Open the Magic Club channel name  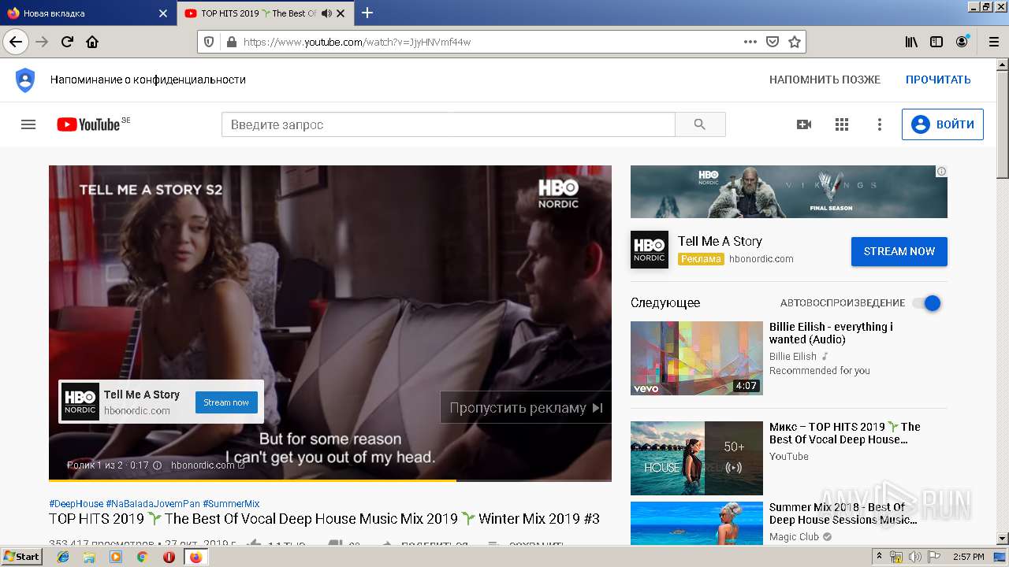click(x=794, y=537)
